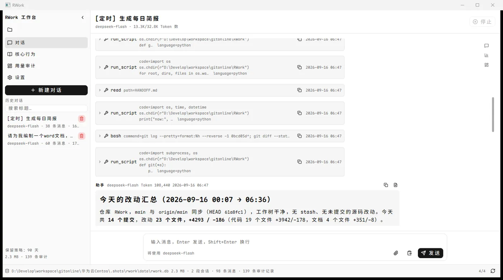Image resolution: width=503 pixels, height=280 pixels.
Task: Expand the run_script call importing subprocess
Action: 100,162
